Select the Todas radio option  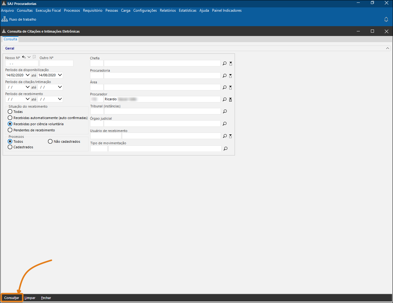10,112
